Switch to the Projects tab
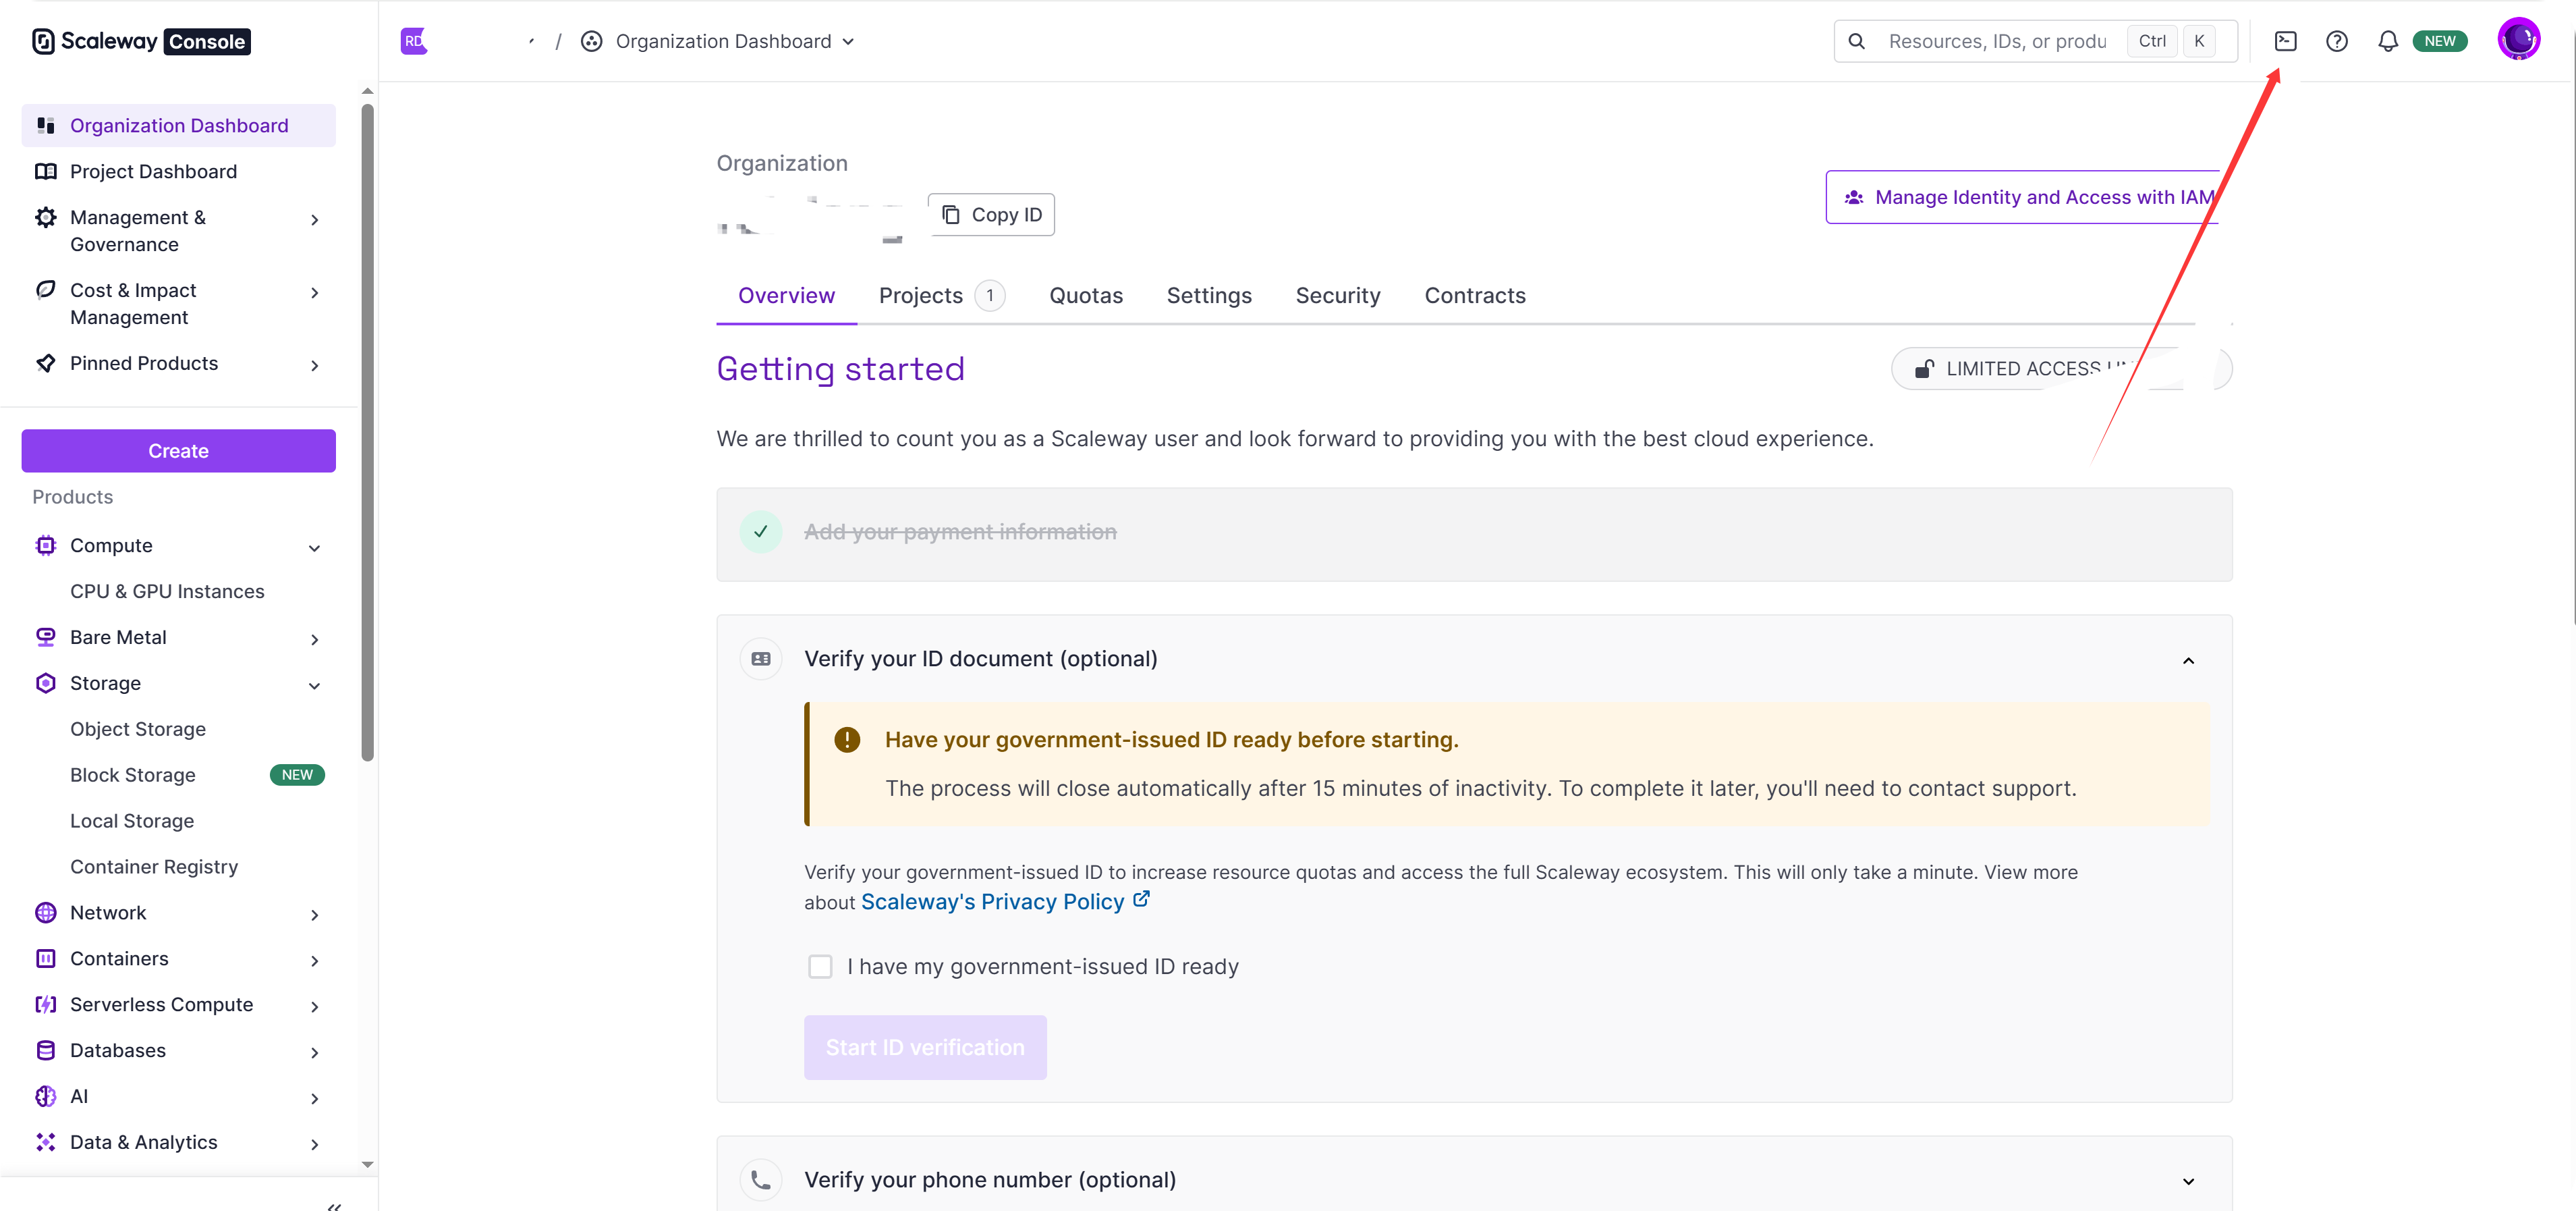The width and height of the screenshot is (2576, 1211). (x=941, y=296)
